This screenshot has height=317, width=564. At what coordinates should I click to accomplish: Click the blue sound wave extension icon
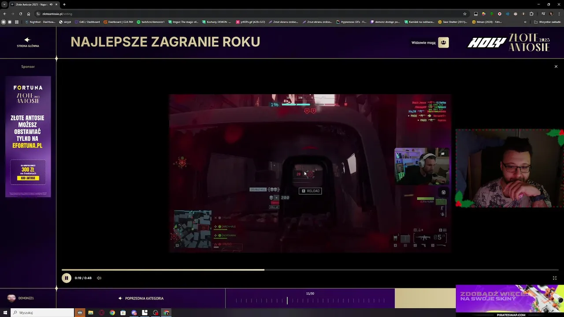click(x=508, y=14)
